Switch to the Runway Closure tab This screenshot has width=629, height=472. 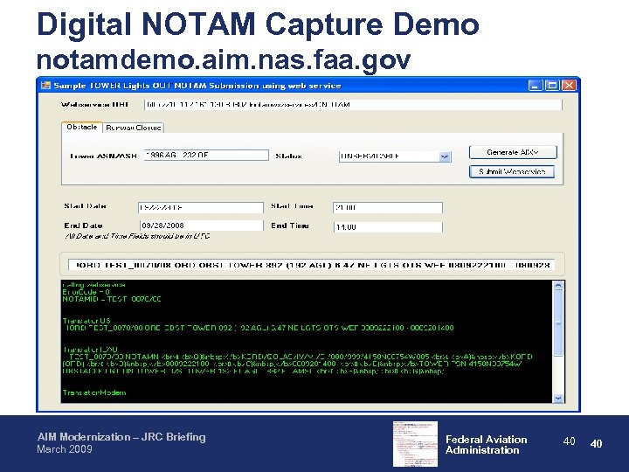click(133, 128)
